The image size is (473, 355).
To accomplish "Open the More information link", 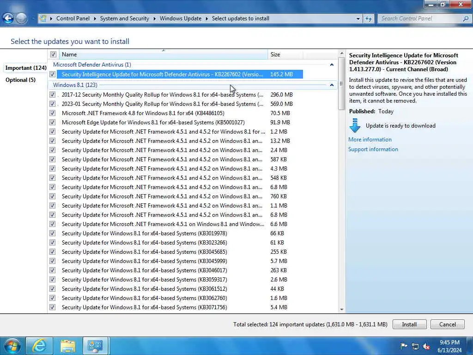I will point(370,140).
